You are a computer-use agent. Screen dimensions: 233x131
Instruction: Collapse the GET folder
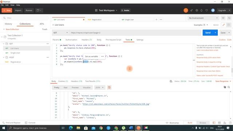coord(4,44)
